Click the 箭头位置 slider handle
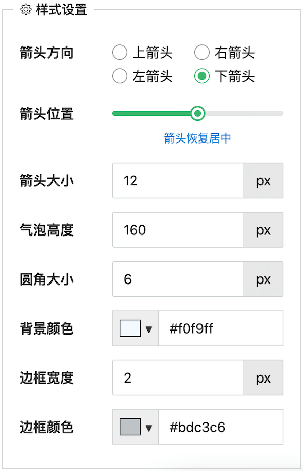The image size is (303, 471). (x=198, y=113)
